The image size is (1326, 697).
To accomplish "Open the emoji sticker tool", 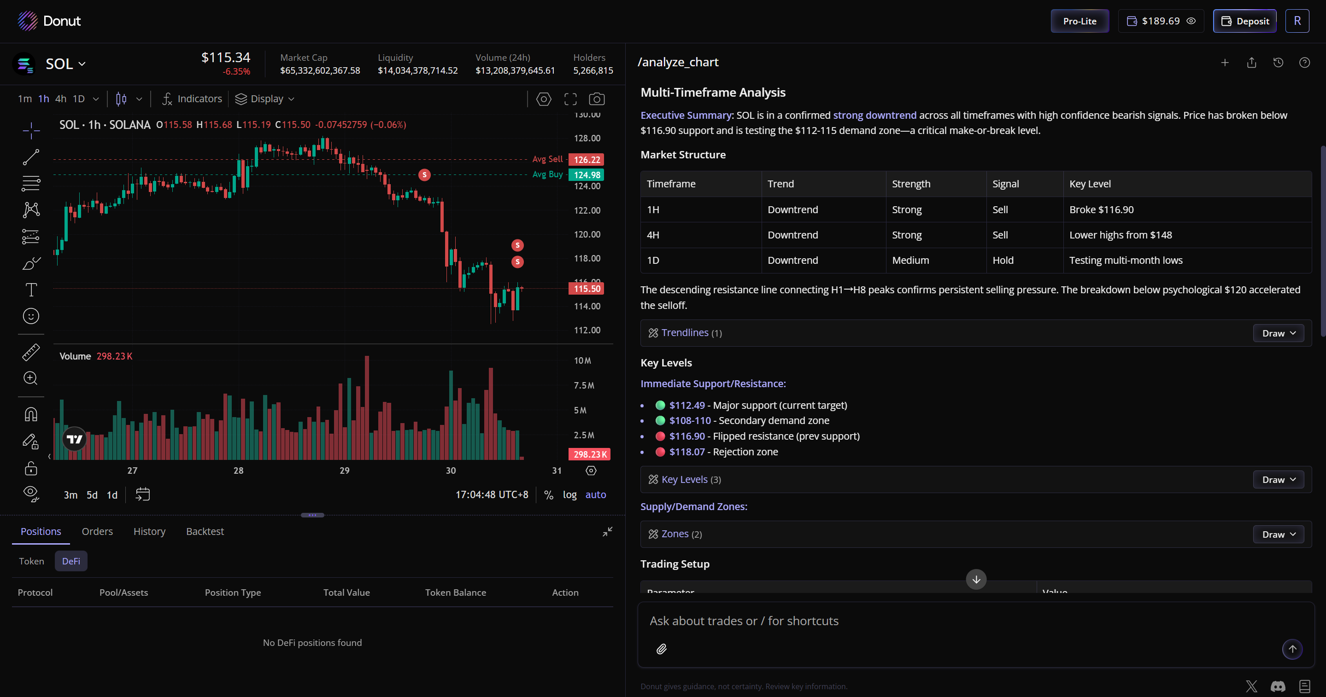I will coord(31,316).
